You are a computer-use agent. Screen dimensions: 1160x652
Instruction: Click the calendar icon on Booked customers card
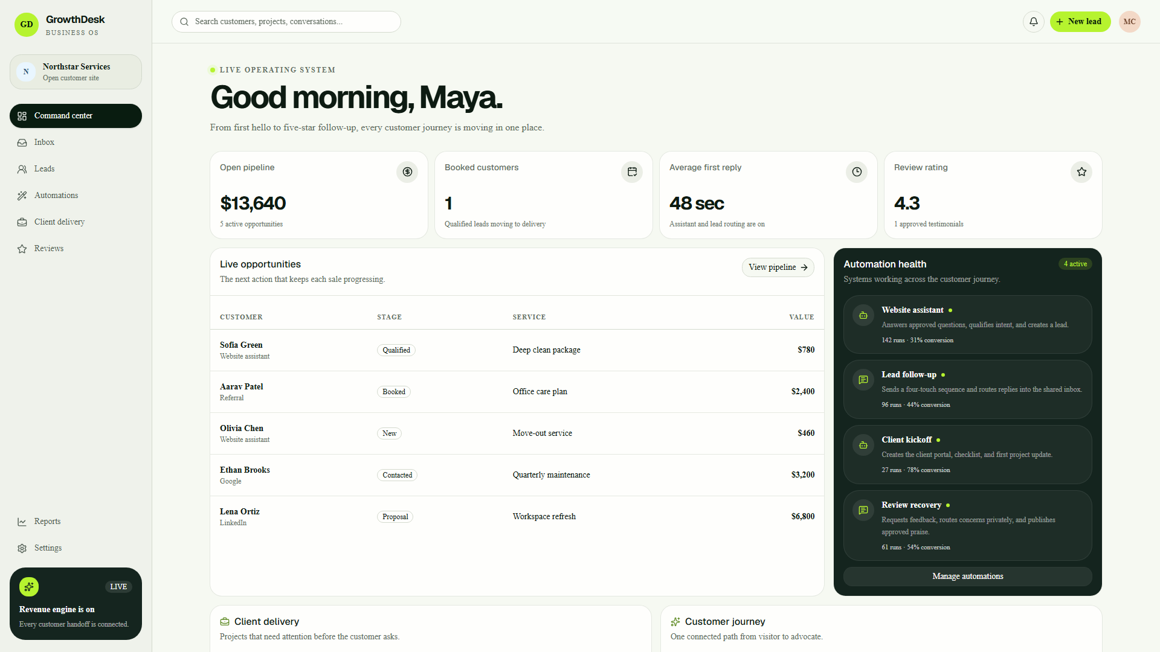(632, 172)
